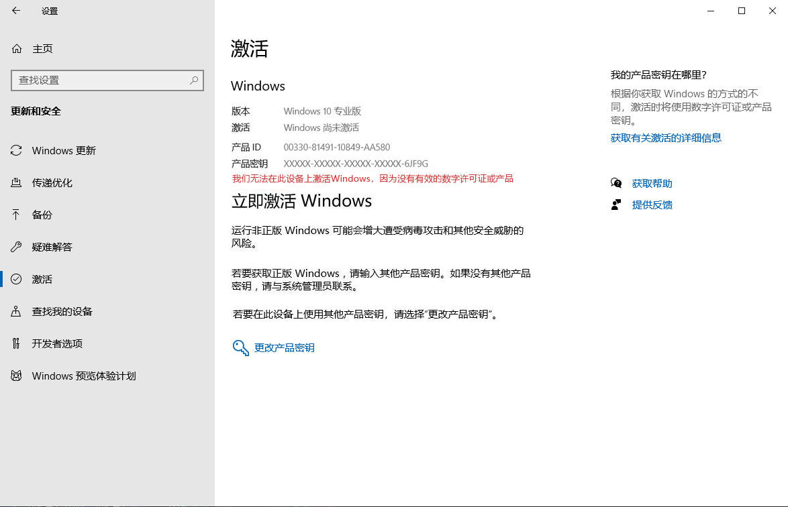Click the red activation error message
The width and height of the screenshot is (788, 507).
(373, 178)
